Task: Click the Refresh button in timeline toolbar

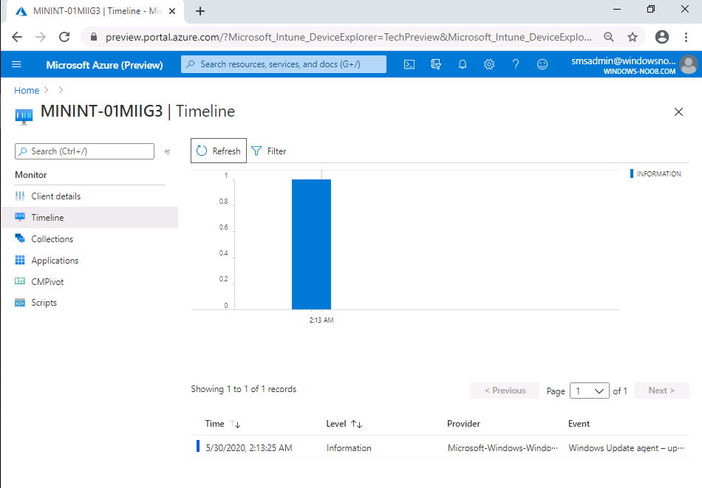Action: coord(219,151)
